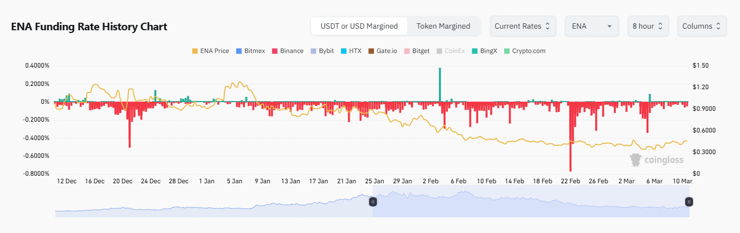Click the ENA Funding Rate History Chart title
The image size is (740, 233).
(89, 26)
